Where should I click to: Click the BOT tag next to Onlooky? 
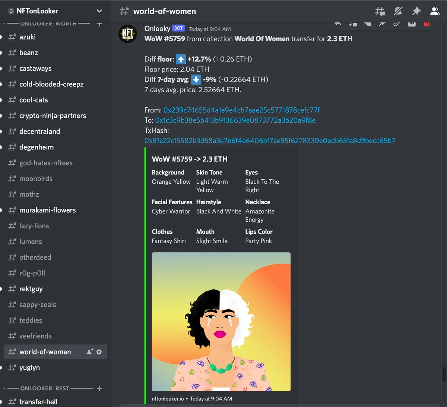coord(178,28)
